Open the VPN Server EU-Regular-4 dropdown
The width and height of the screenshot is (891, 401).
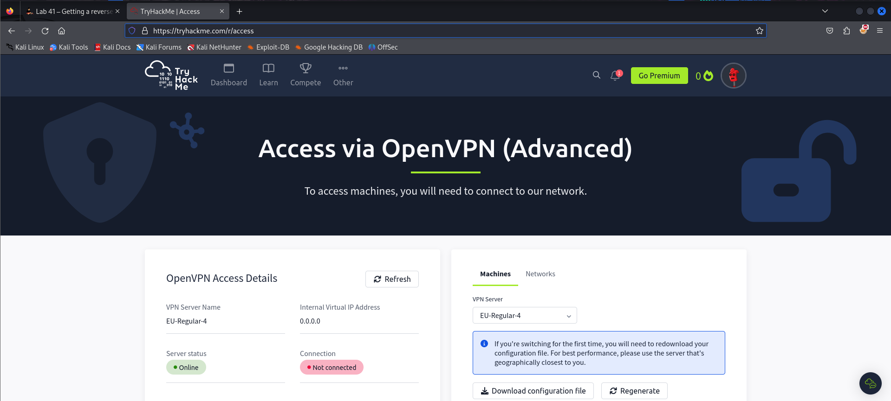point(525,315)
